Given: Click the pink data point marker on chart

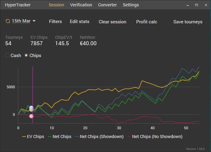Looking at the screenshot, I should pos(31,116).
